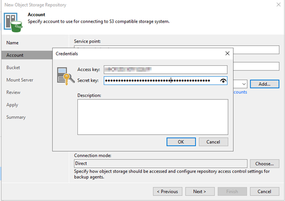
Task: Reveal secret key with the eye icon
Action: [x=223, y=81]
